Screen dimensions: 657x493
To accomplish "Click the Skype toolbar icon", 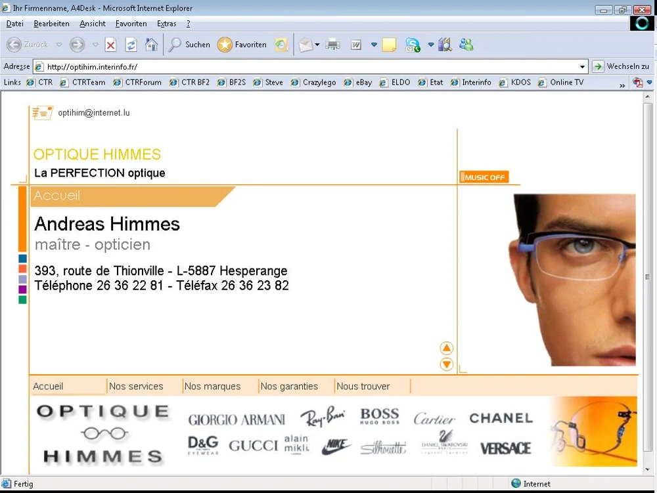I will pyautogui.click(x=413, y=45).
